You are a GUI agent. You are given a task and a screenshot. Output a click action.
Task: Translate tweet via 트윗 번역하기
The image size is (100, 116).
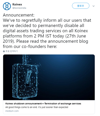coord(12,51)
